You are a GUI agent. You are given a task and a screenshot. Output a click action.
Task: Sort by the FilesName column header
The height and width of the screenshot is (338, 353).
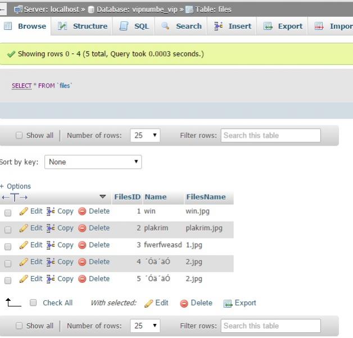coord(205,197)
